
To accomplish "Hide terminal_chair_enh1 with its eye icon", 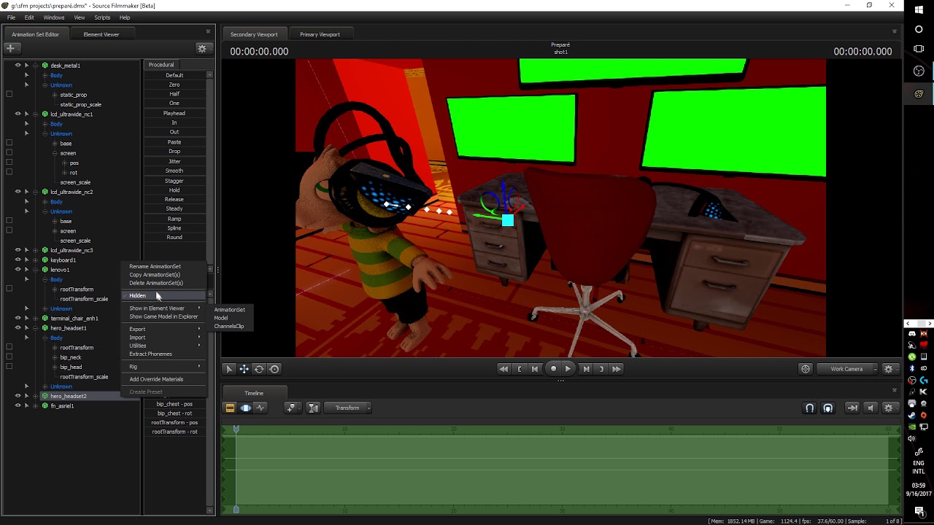I will click(18, 319).
